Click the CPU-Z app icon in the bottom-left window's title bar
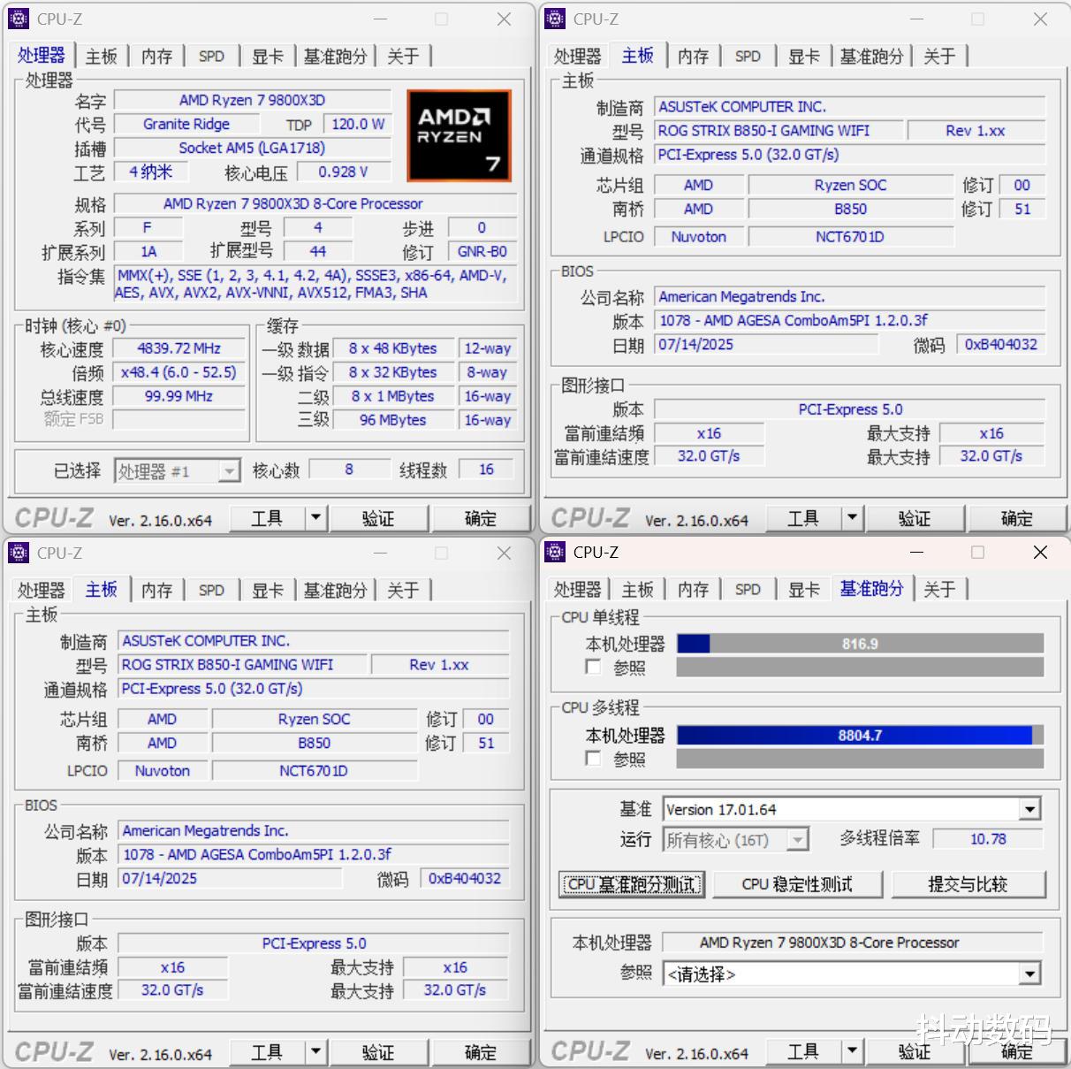Viewport: 1071px width, 1069px height. pos(19,553)
